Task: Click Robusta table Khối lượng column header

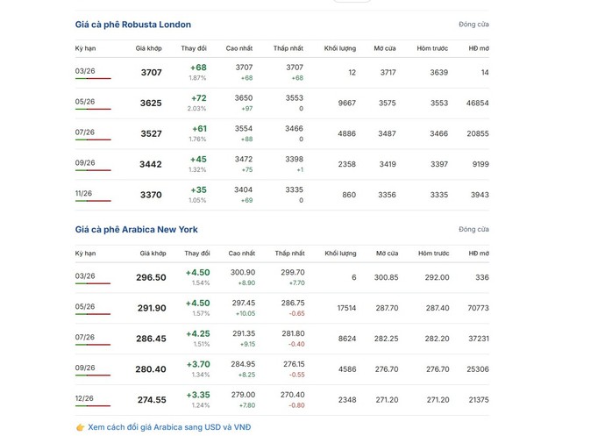Action: (x=339, y=48)
